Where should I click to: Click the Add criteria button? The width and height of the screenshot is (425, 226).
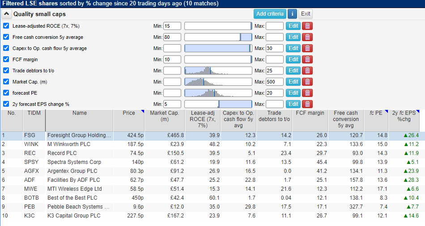[269, 14]
